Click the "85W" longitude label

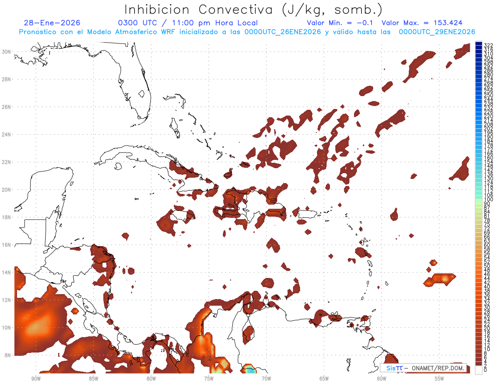(93, 379)
